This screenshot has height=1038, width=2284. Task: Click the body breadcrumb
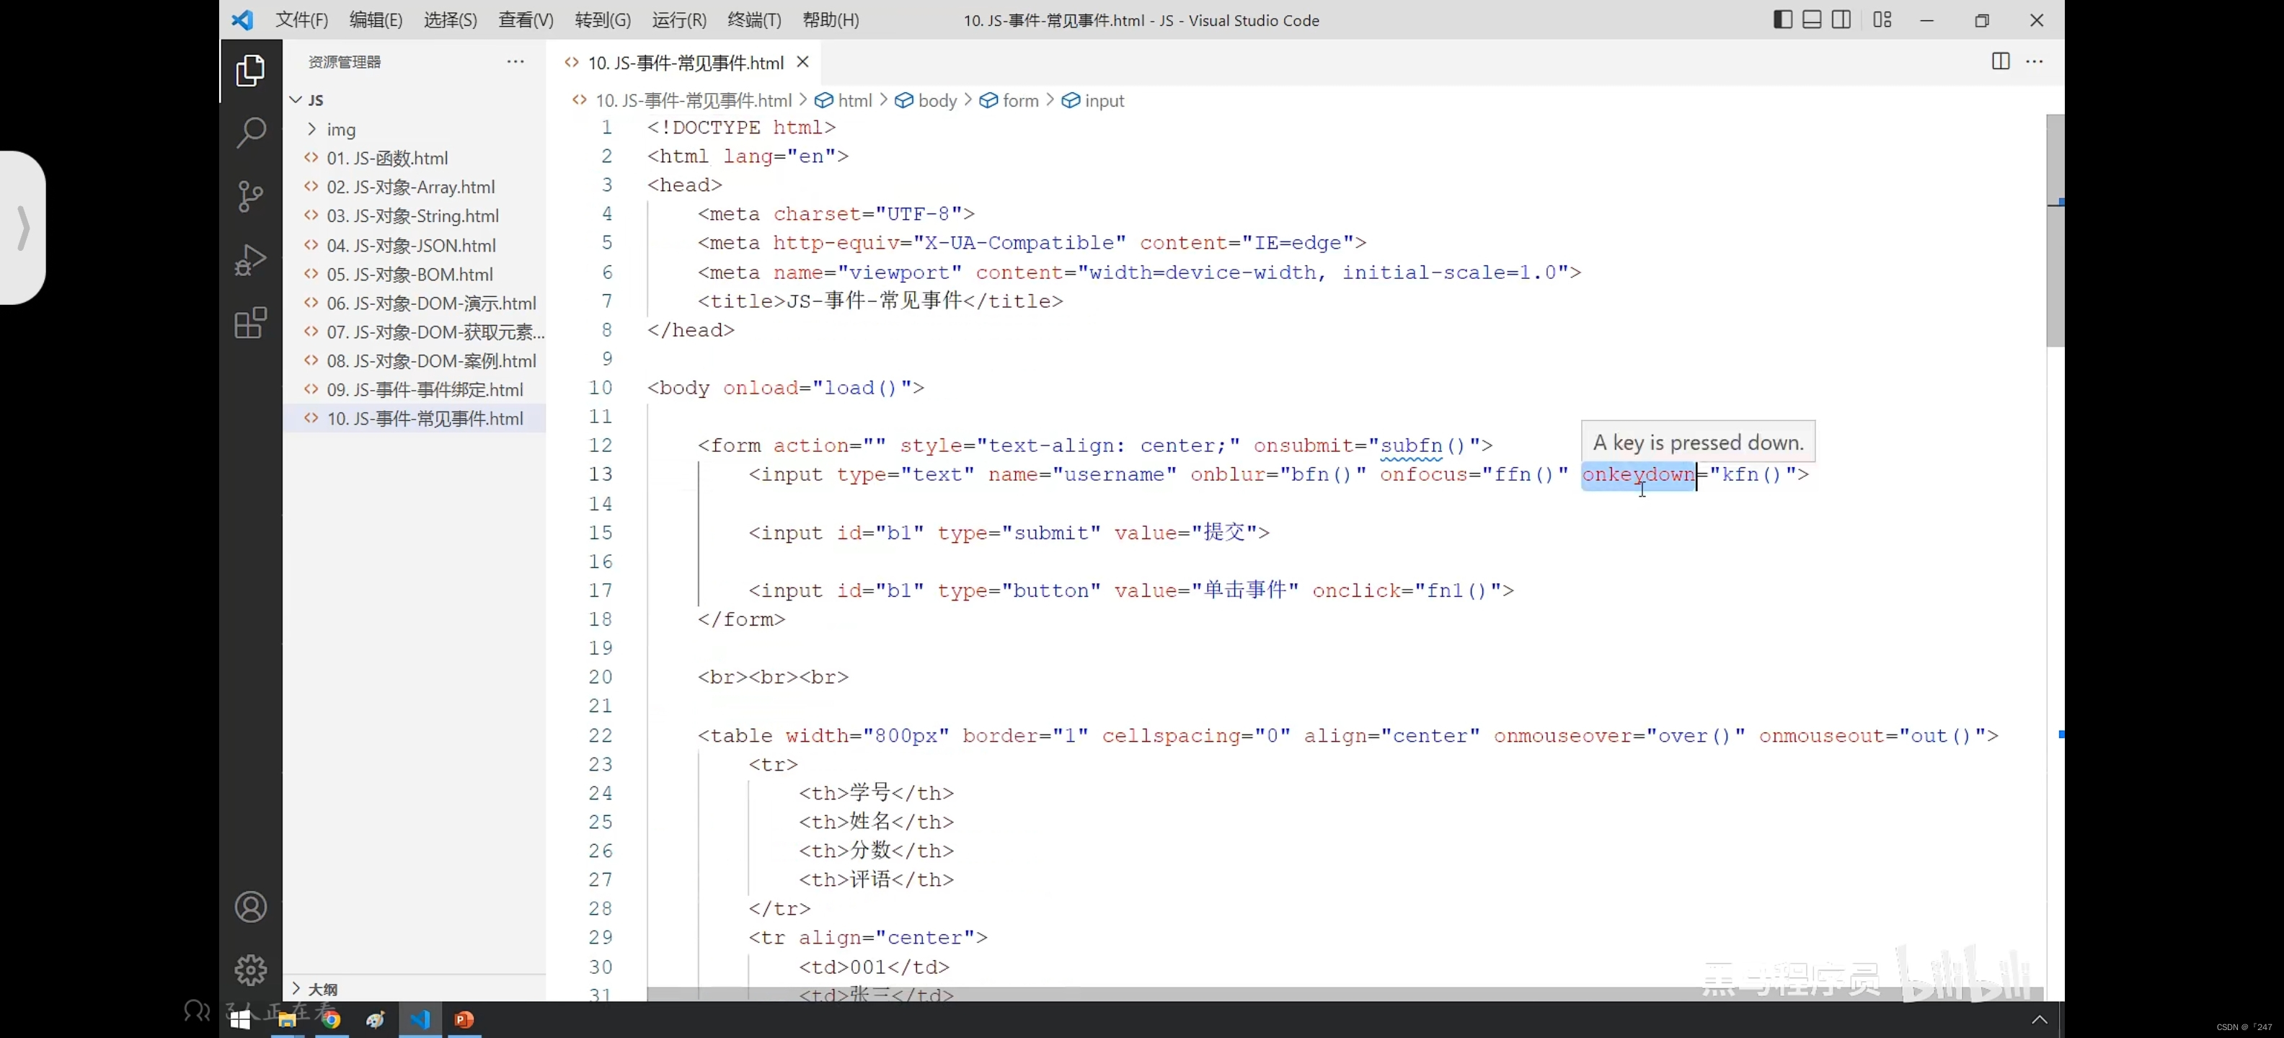coord(926,100)
